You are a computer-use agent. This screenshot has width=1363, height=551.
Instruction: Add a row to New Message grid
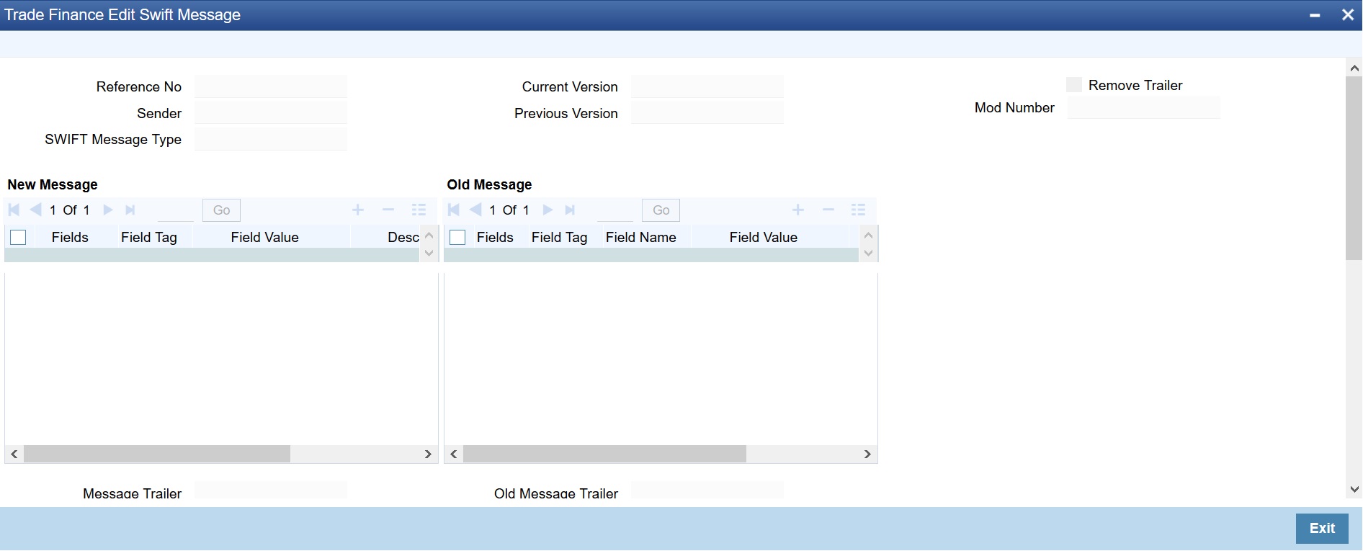coord(358,210)
